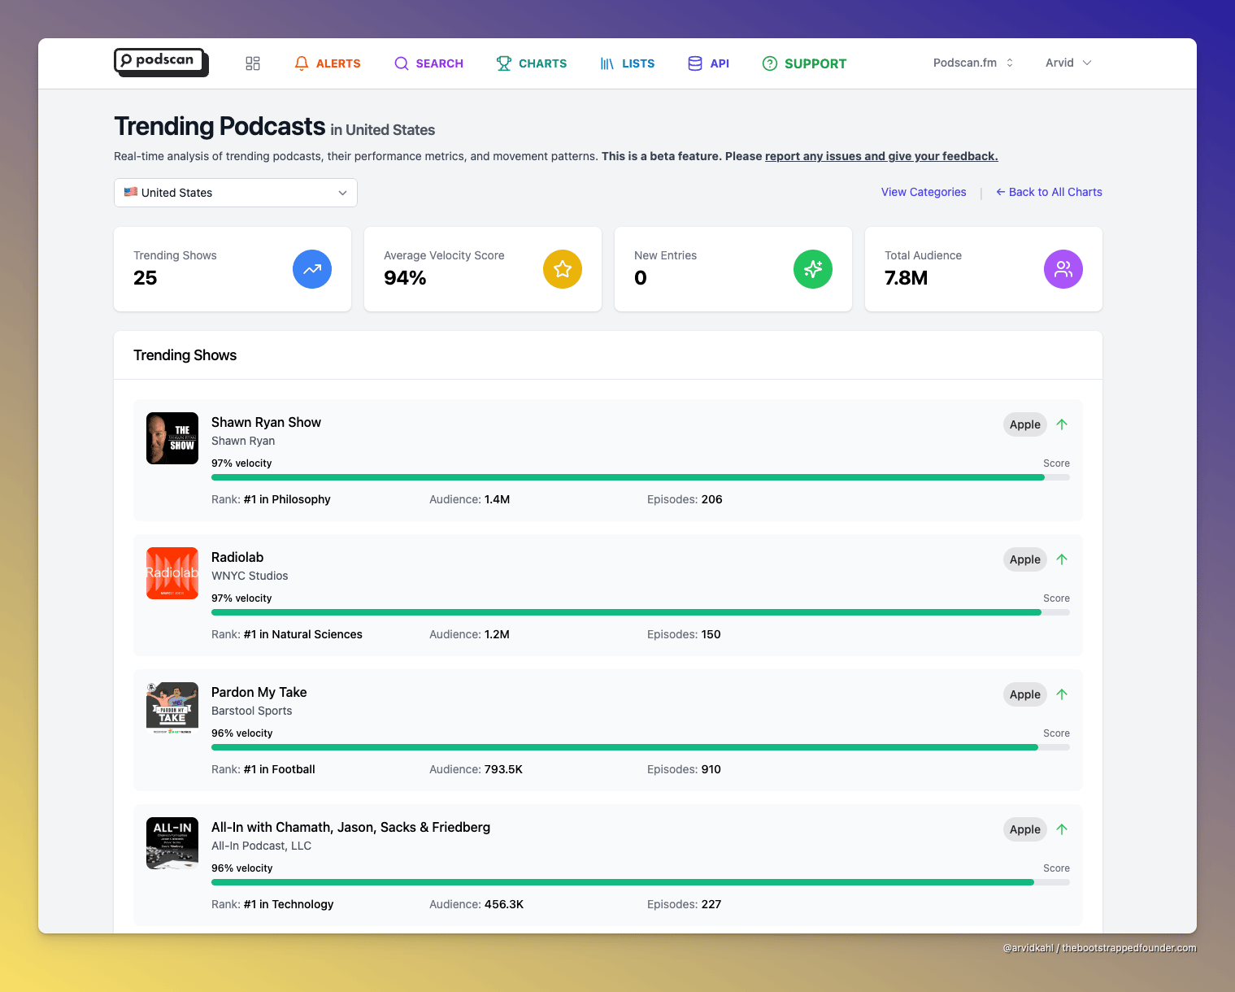Click the Support question mark icon

click(770, 63)
